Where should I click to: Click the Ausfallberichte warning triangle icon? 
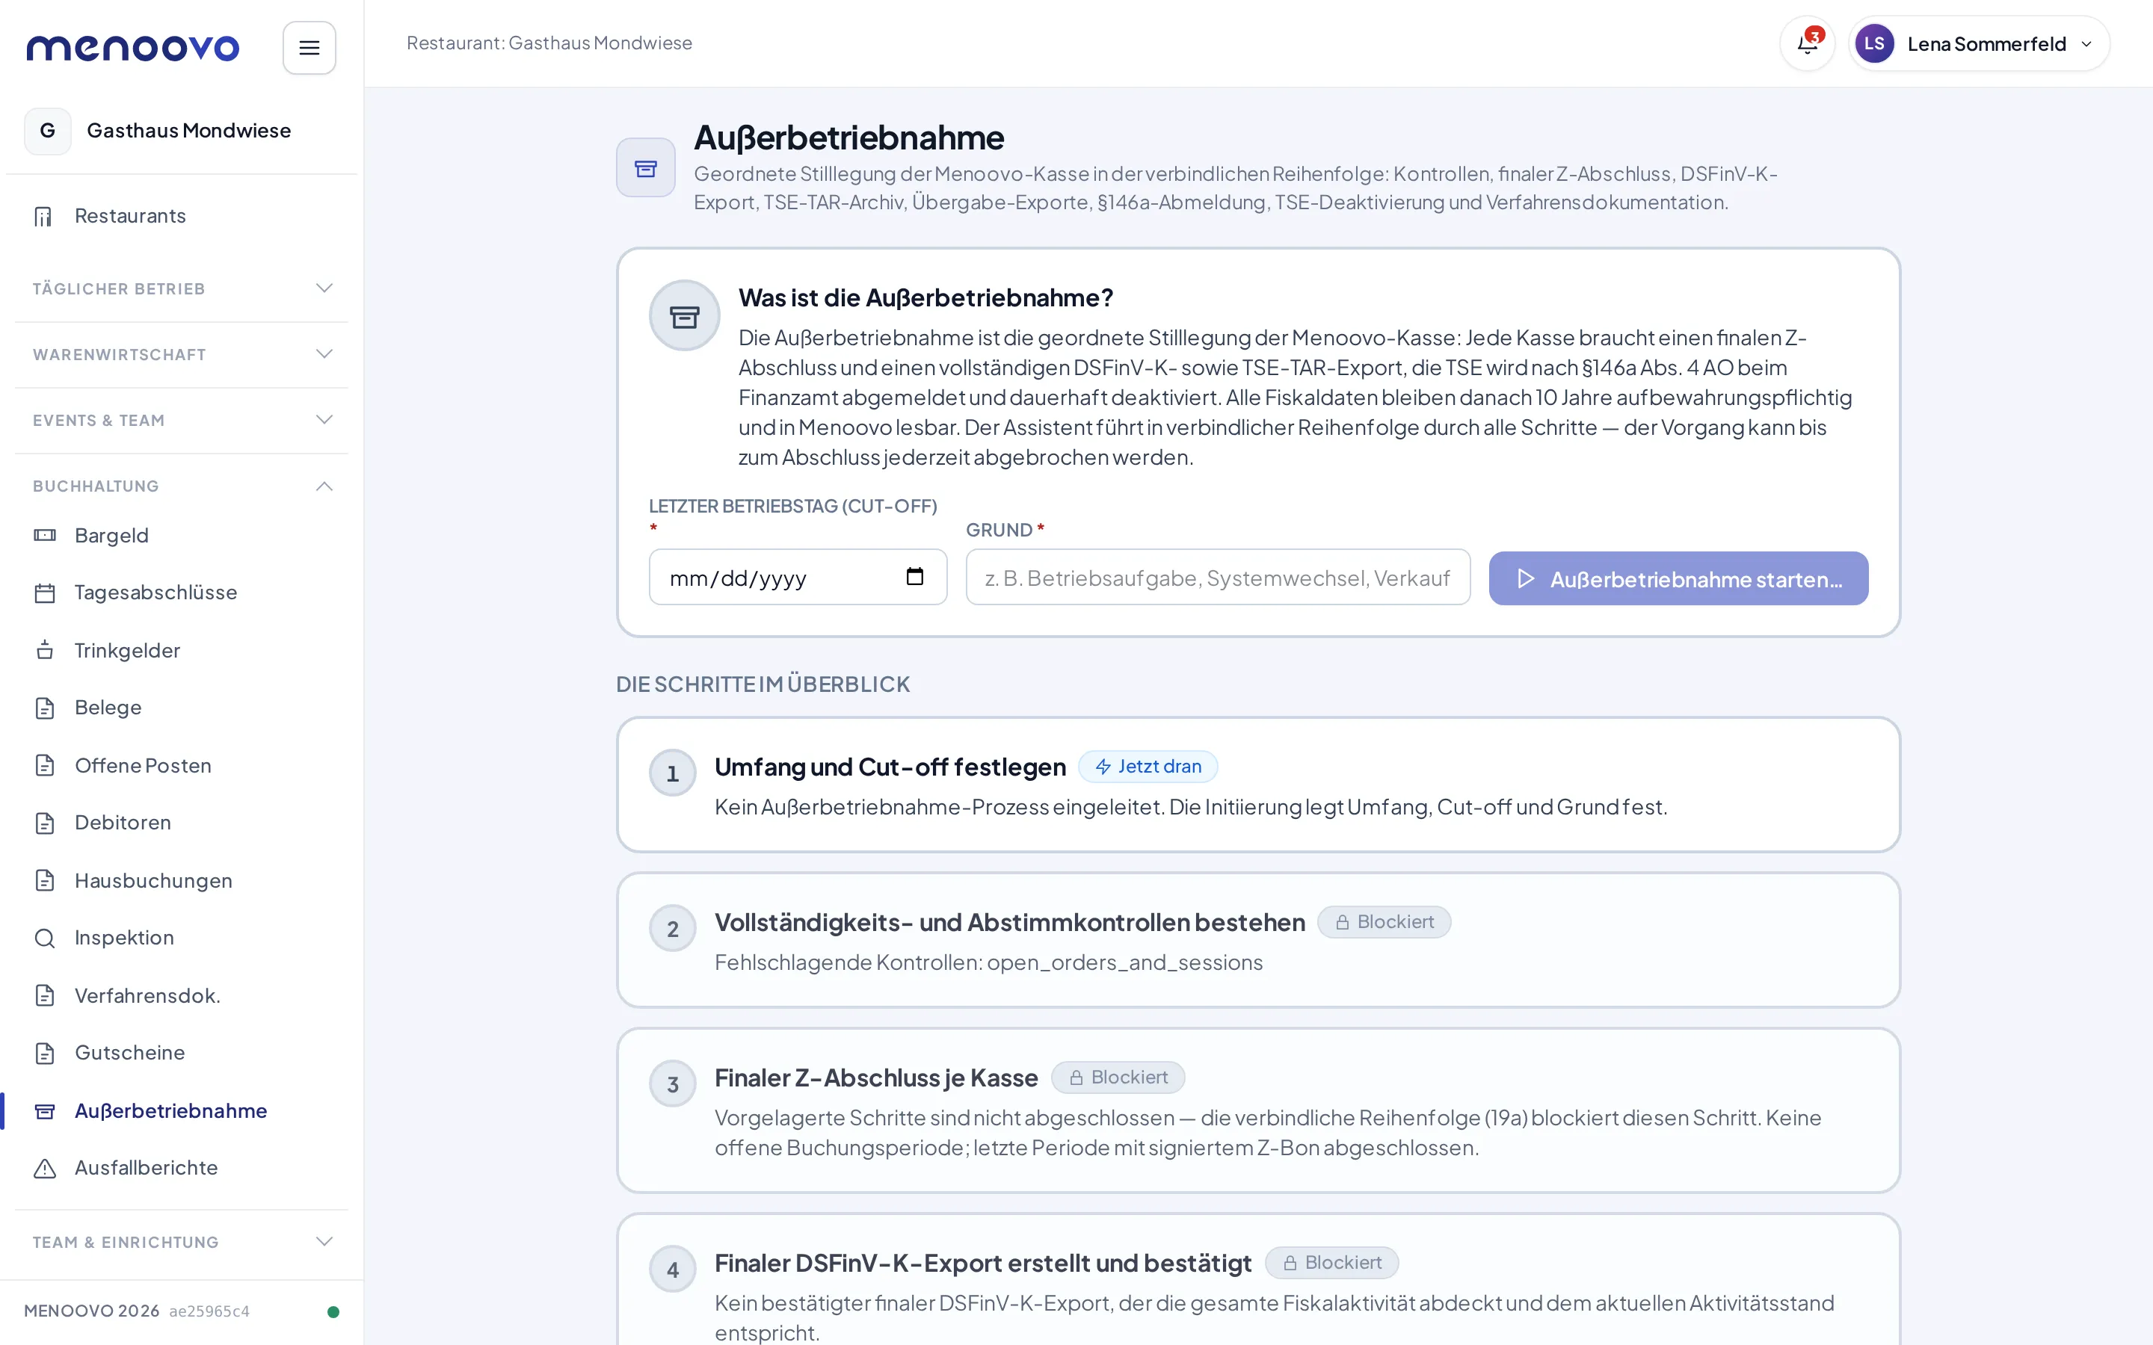(x=45, y=1168)
